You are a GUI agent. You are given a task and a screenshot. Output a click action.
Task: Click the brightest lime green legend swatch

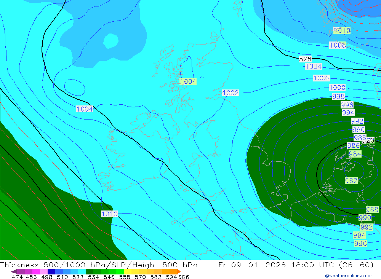tap(120, 271)
